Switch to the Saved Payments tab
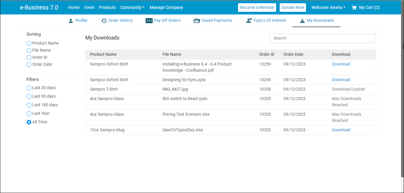 point(213,21)
